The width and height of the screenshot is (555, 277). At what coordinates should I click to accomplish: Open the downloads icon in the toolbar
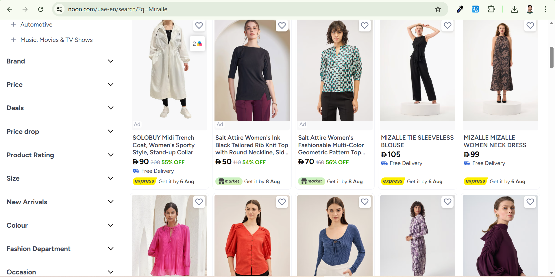coord(514,9)
